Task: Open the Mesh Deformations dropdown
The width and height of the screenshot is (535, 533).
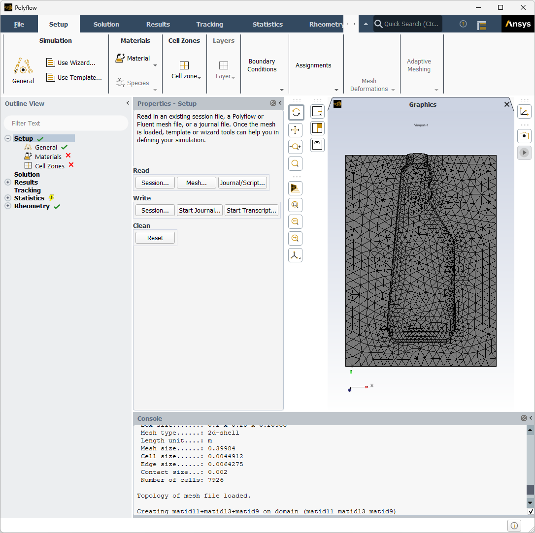Action: pos(393,90)
